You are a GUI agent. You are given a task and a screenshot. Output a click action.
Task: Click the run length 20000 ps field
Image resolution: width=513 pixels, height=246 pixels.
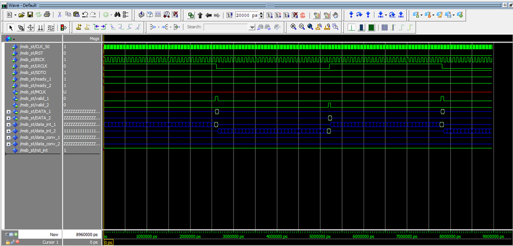[245, 15]
